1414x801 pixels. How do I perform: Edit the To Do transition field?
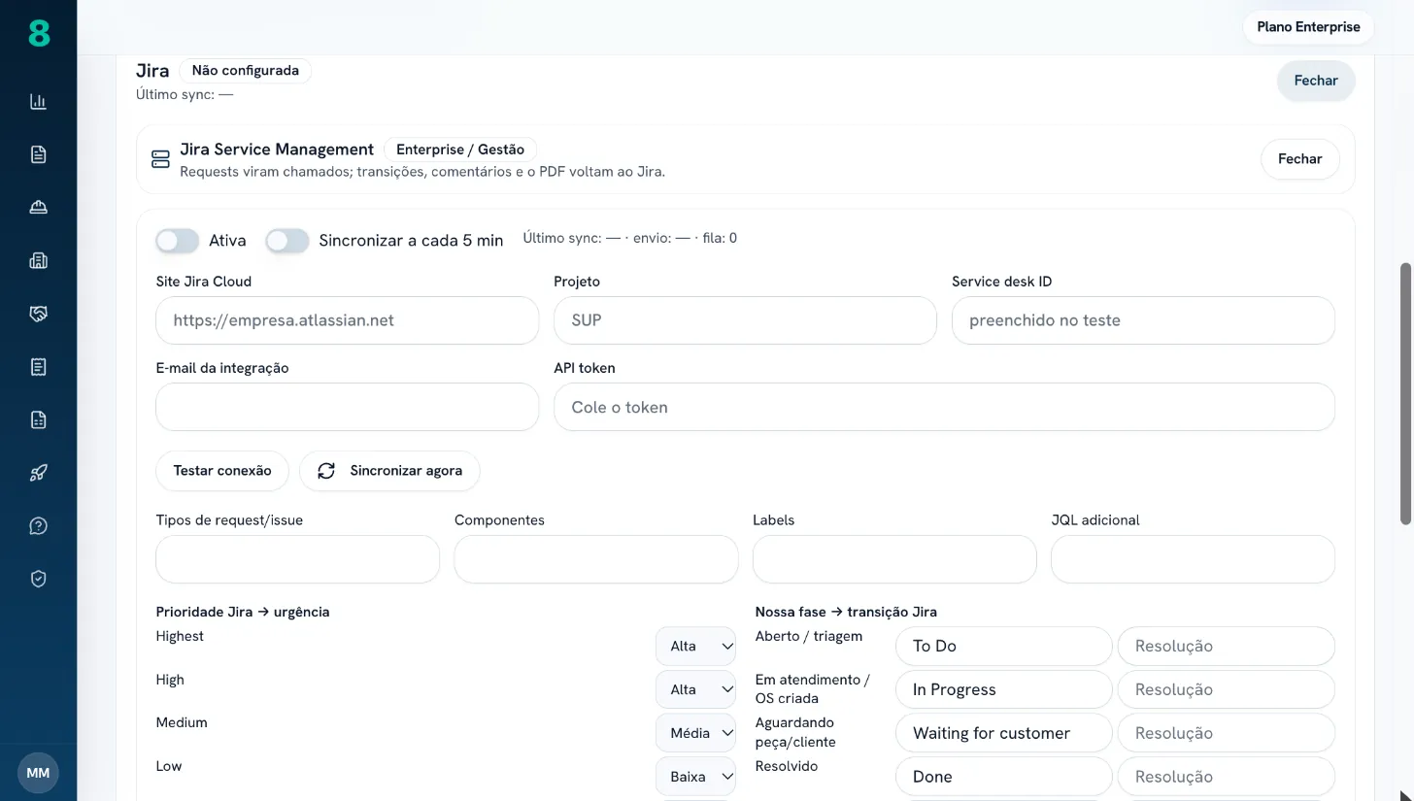coord(1003,646)
